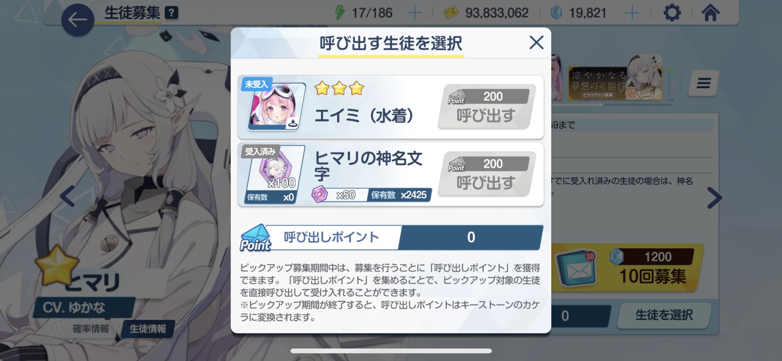Add stamina with plus beside 17/186
Image resolution: width=782 pixels, height=361 pixels.
(414, 13)
